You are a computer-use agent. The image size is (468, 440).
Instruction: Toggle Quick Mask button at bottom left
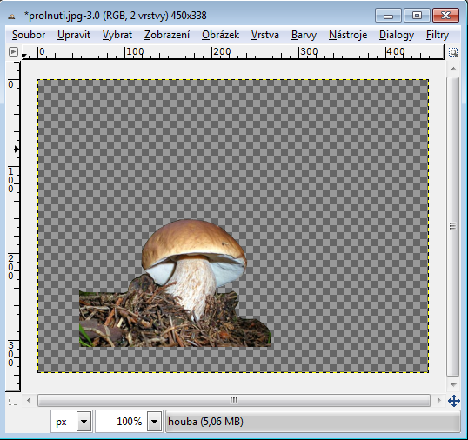[x=13, y=401]
